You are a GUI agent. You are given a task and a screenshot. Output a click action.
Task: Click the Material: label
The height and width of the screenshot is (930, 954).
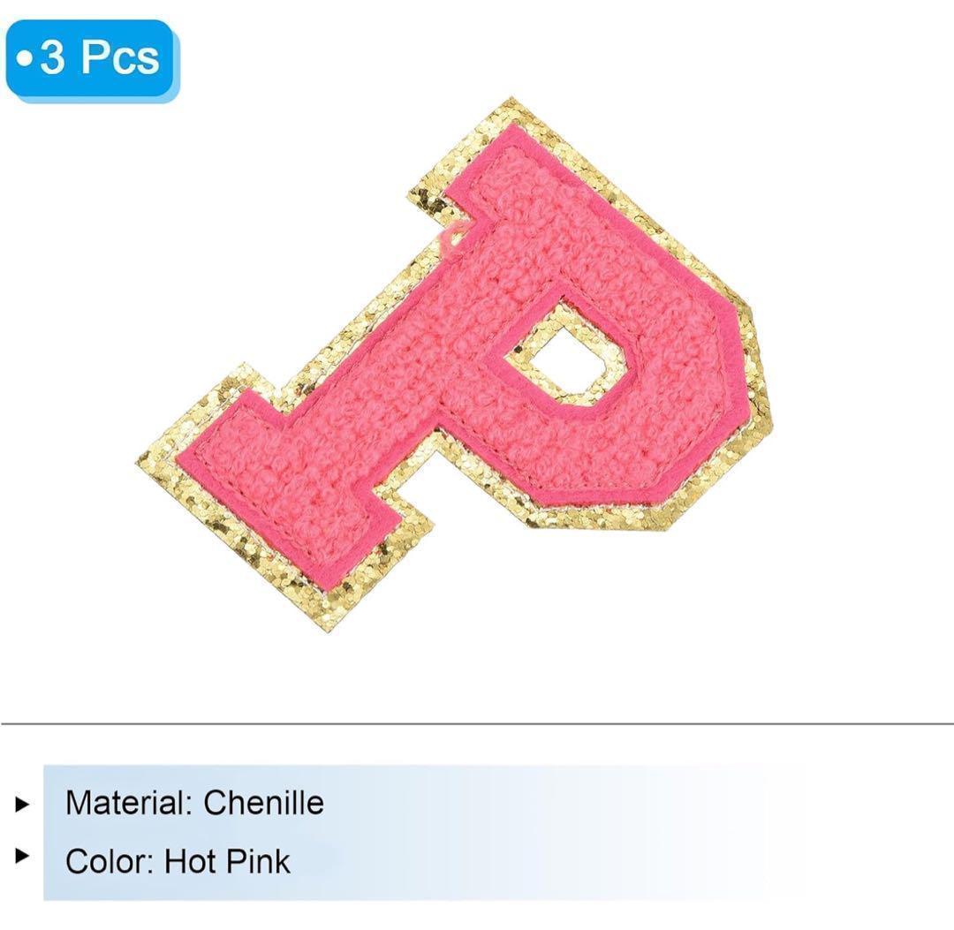(129, 803)
